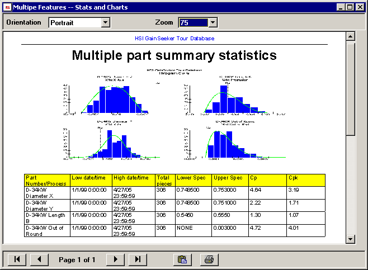Screen dimensions: 368x270
Task: Open the Zoom dropdown arrow
Action: click(212, 23)
